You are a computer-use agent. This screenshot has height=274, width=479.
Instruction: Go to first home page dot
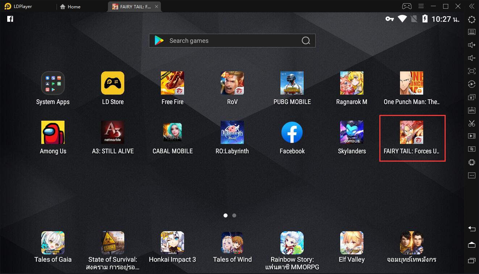(225, 215)
